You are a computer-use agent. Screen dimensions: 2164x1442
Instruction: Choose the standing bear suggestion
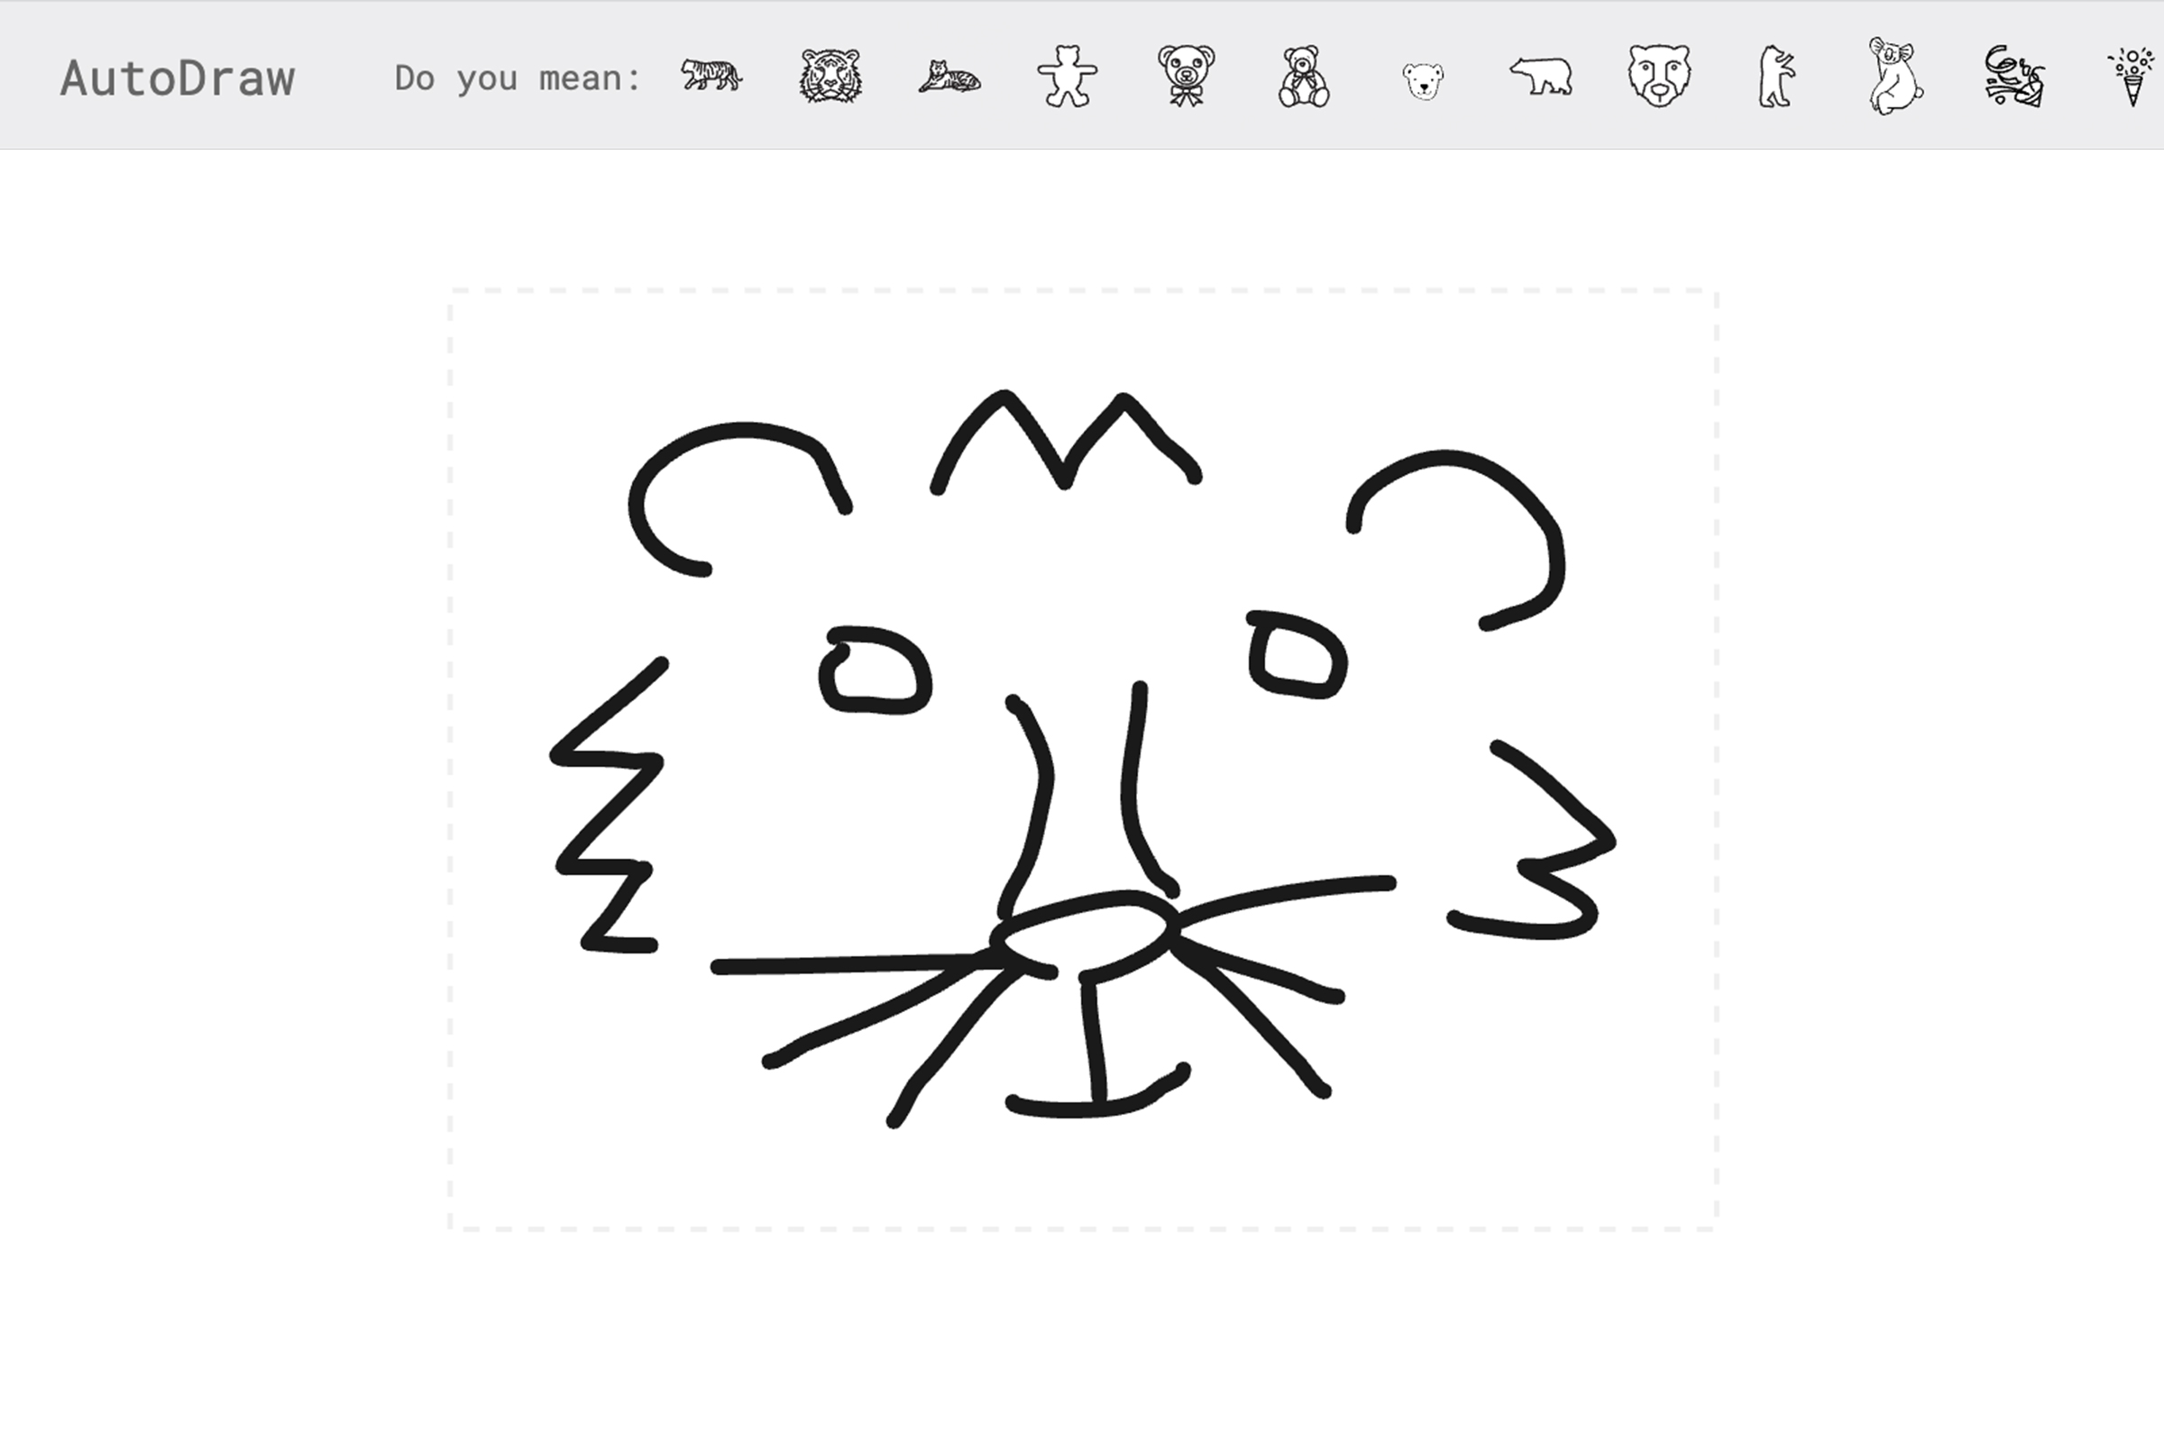[x=1776, y=77]
